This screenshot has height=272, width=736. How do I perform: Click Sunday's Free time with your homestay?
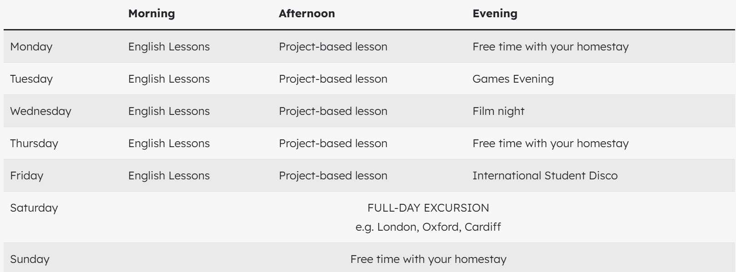(x=428, y=259)
